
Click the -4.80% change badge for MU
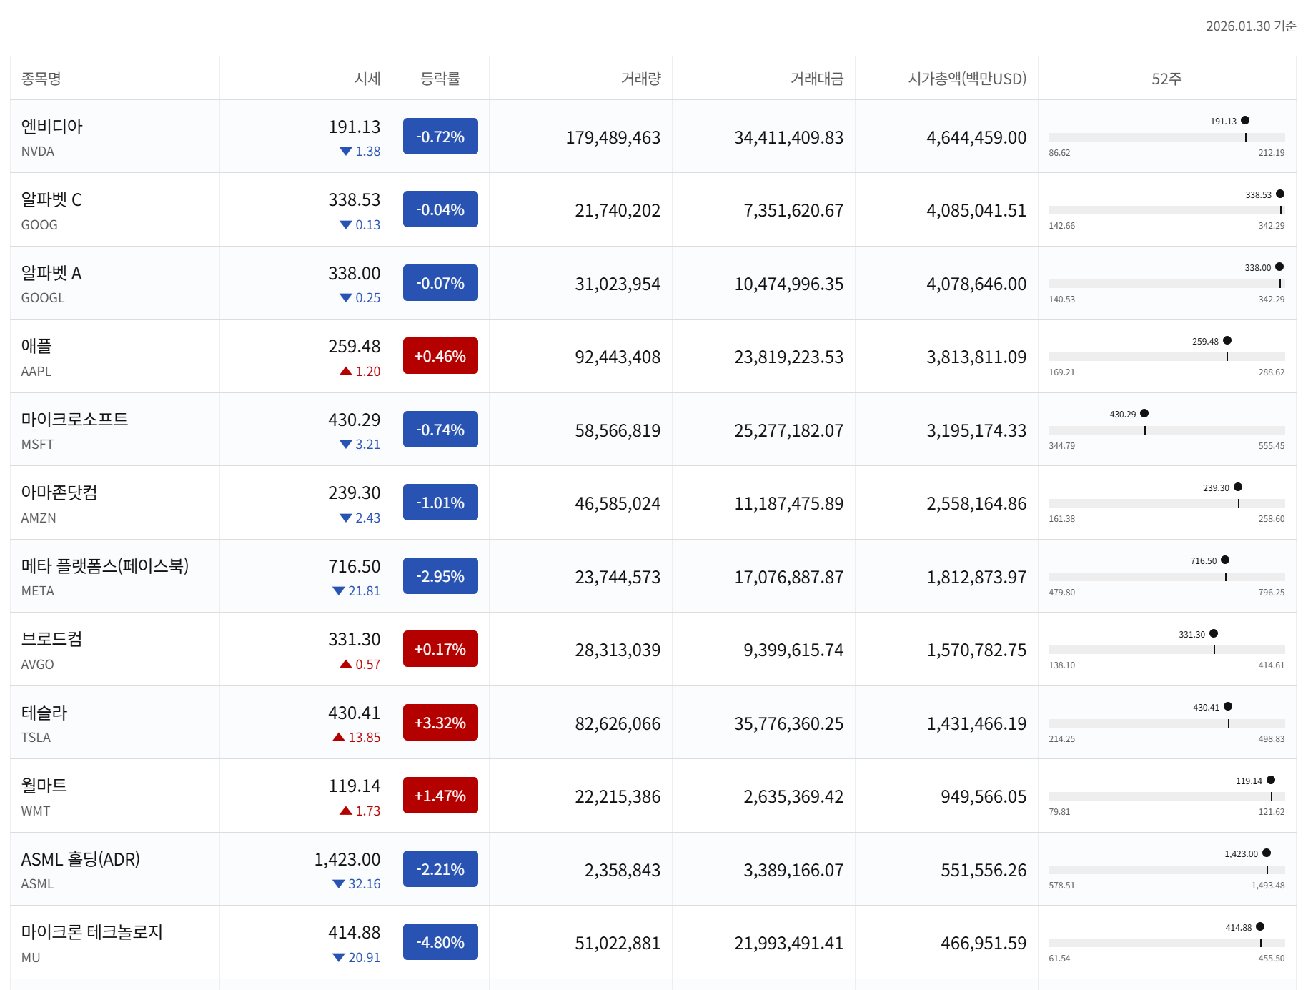point(440,942)
